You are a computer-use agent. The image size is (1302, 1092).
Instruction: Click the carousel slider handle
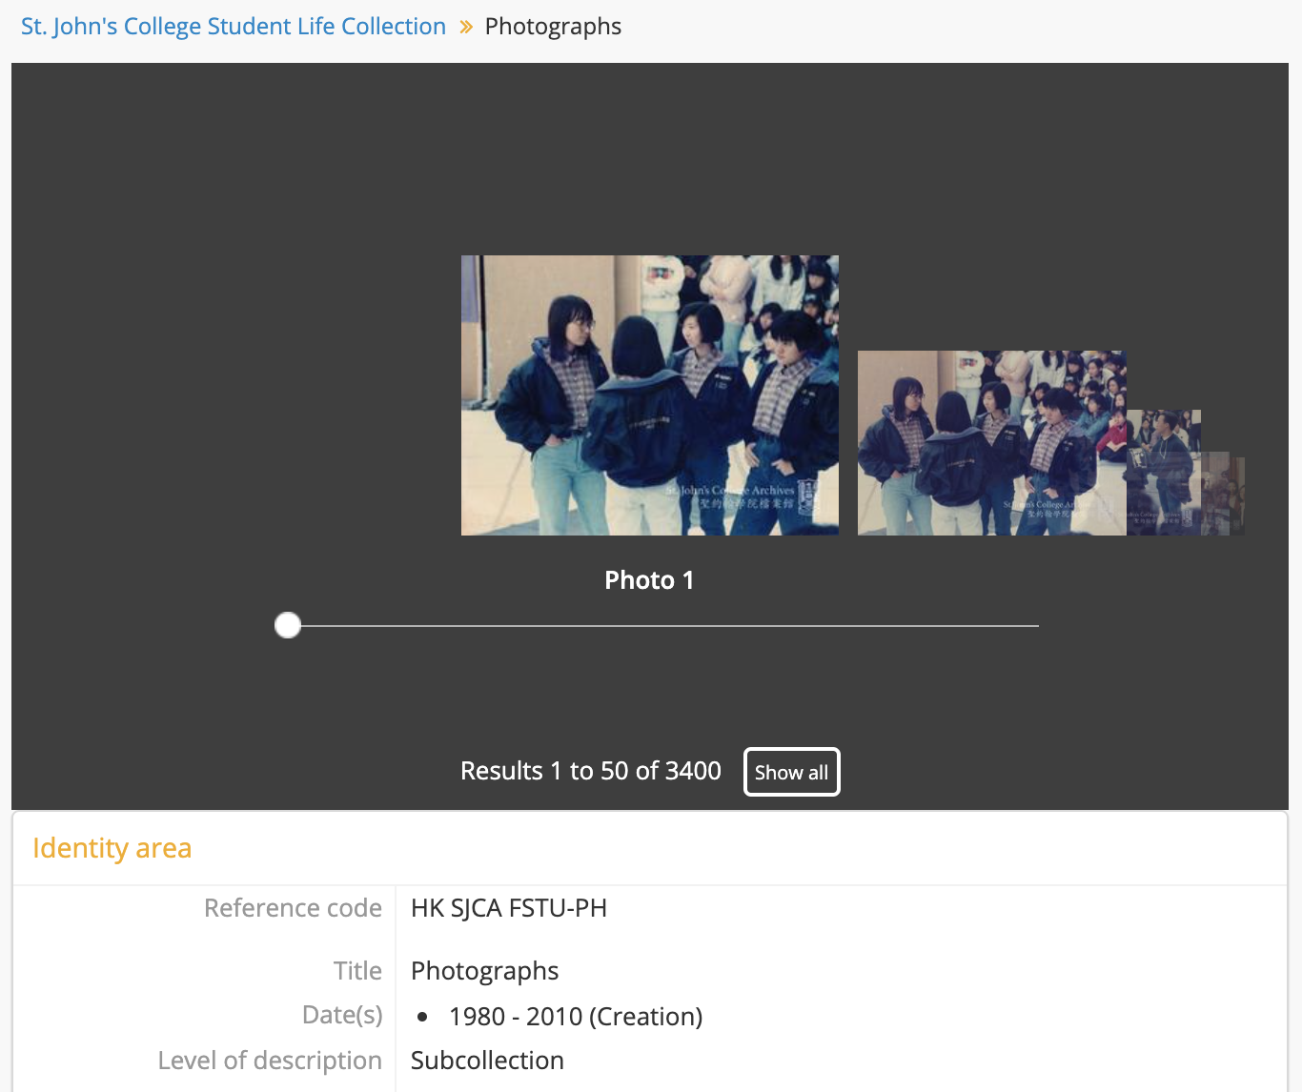287,625
